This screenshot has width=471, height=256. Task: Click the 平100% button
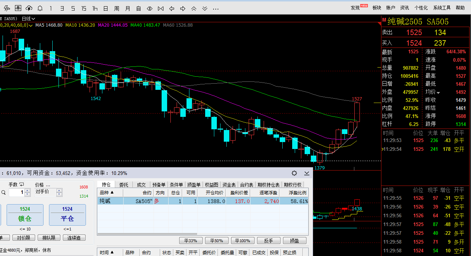pos(242,241)
